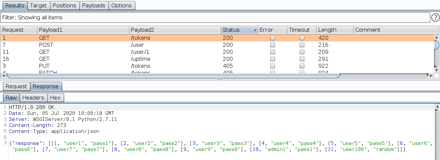Viewport: 440px width, 160px height.
Task: Click length value 420
Action: (323, 38)
